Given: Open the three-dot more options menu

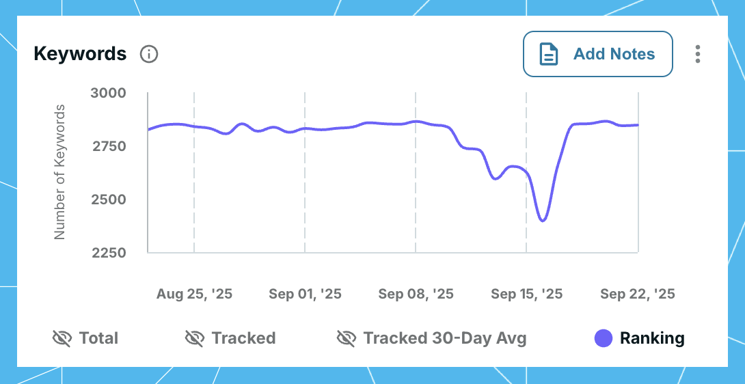Looking at the screenshot, I should coord(697,54).
